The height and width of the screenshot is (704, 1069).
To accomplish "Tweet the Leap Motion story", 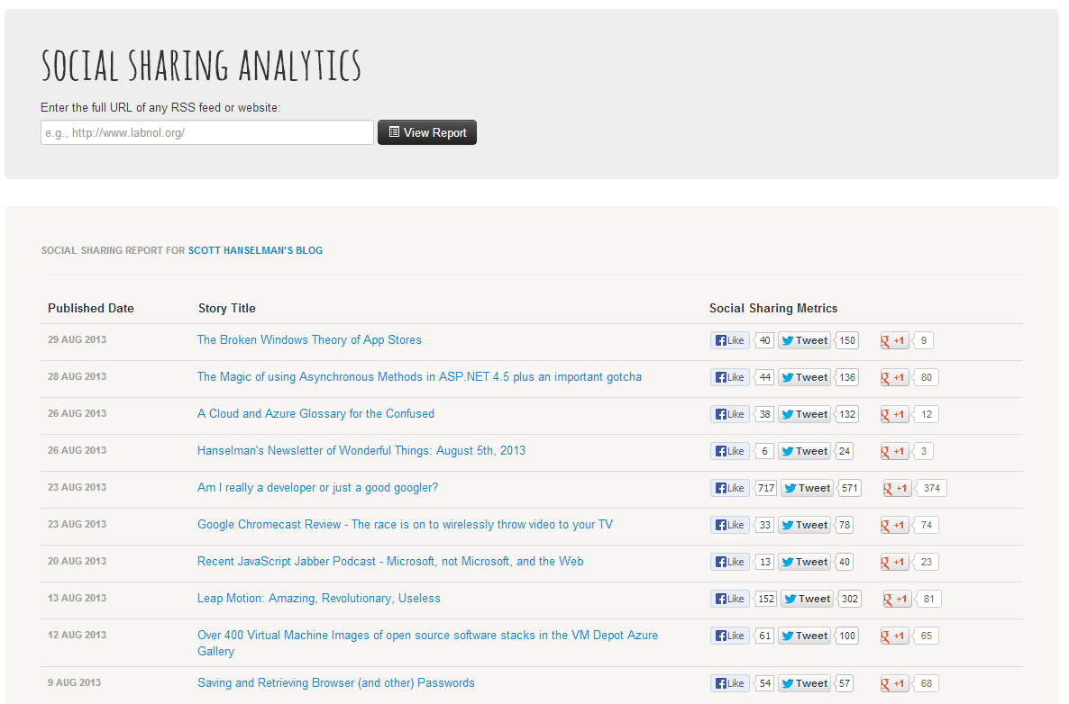I will 808,599.
